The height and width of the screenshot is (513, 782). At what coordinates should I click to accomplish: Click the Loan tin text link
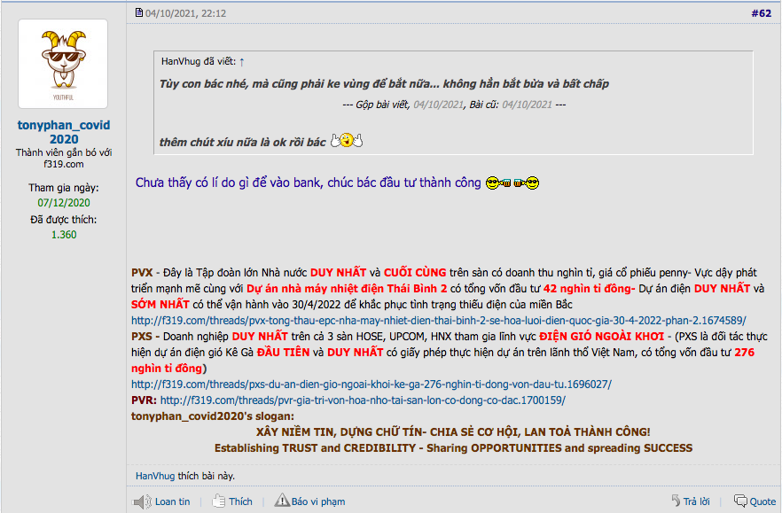[x=173, y=501]
